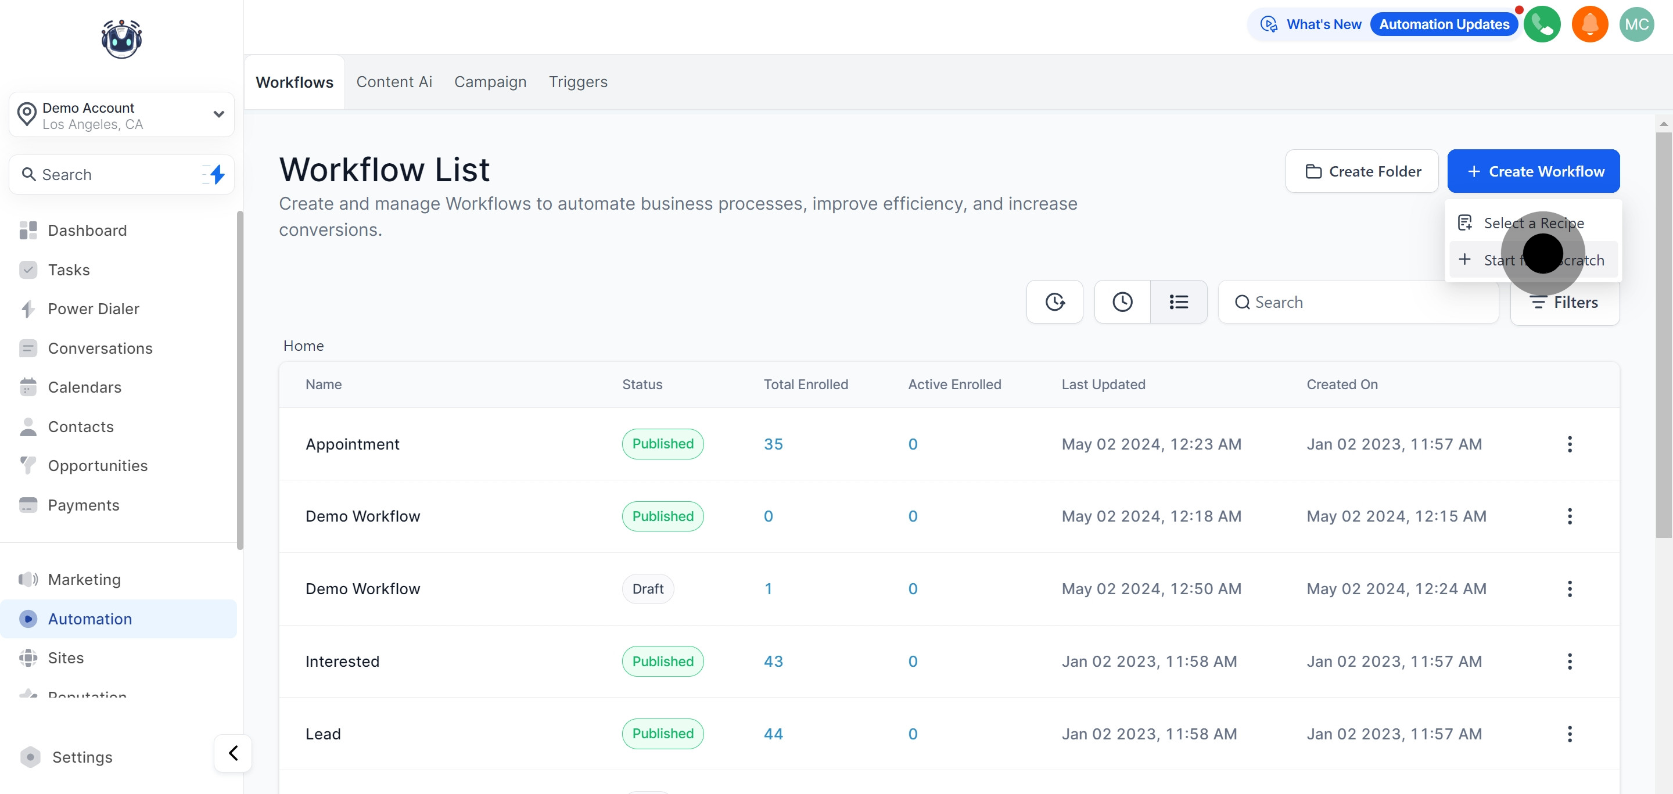Select the list view toggle
The width and height of the screenshot is (1673, 794).
point(1178,302)
